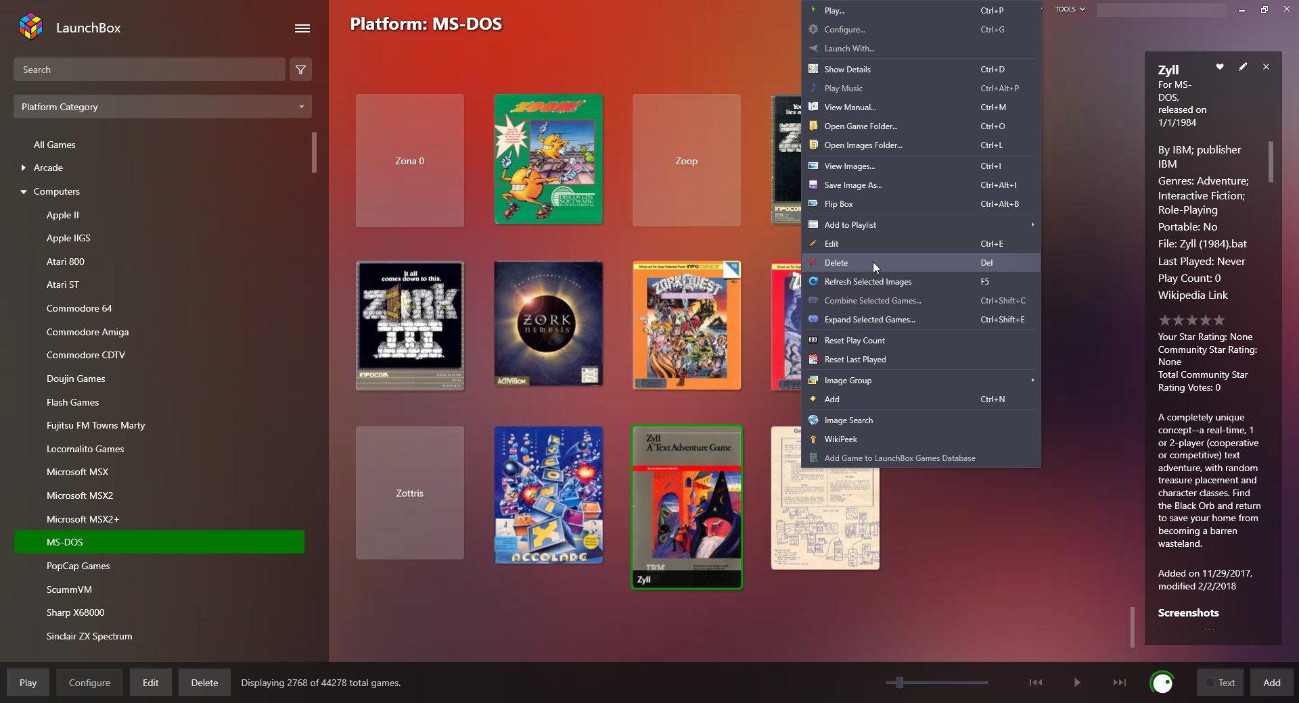Click the Search input field
The image size is (1299, 703).
(149, 70)
